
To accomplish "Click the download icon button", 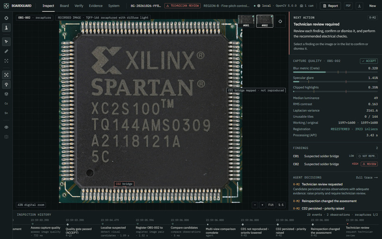I will click(359, 6).
